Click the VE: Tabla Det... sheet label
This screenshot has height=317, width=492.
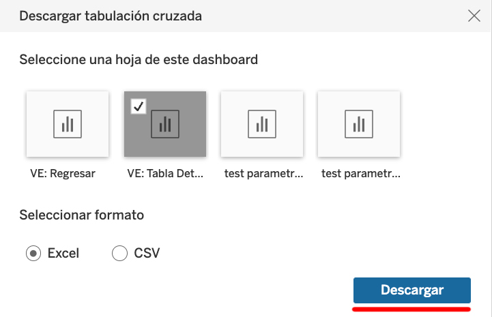click(x=165, y=173)
